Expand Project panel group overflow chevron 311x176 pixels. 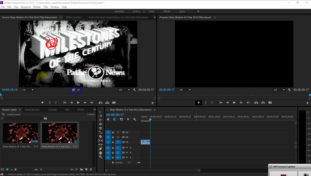point(95,110)
